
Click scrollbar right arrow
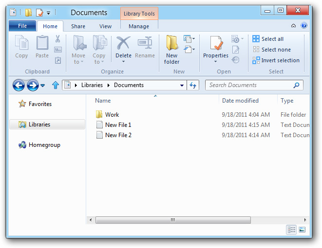[x=305, y=220]
